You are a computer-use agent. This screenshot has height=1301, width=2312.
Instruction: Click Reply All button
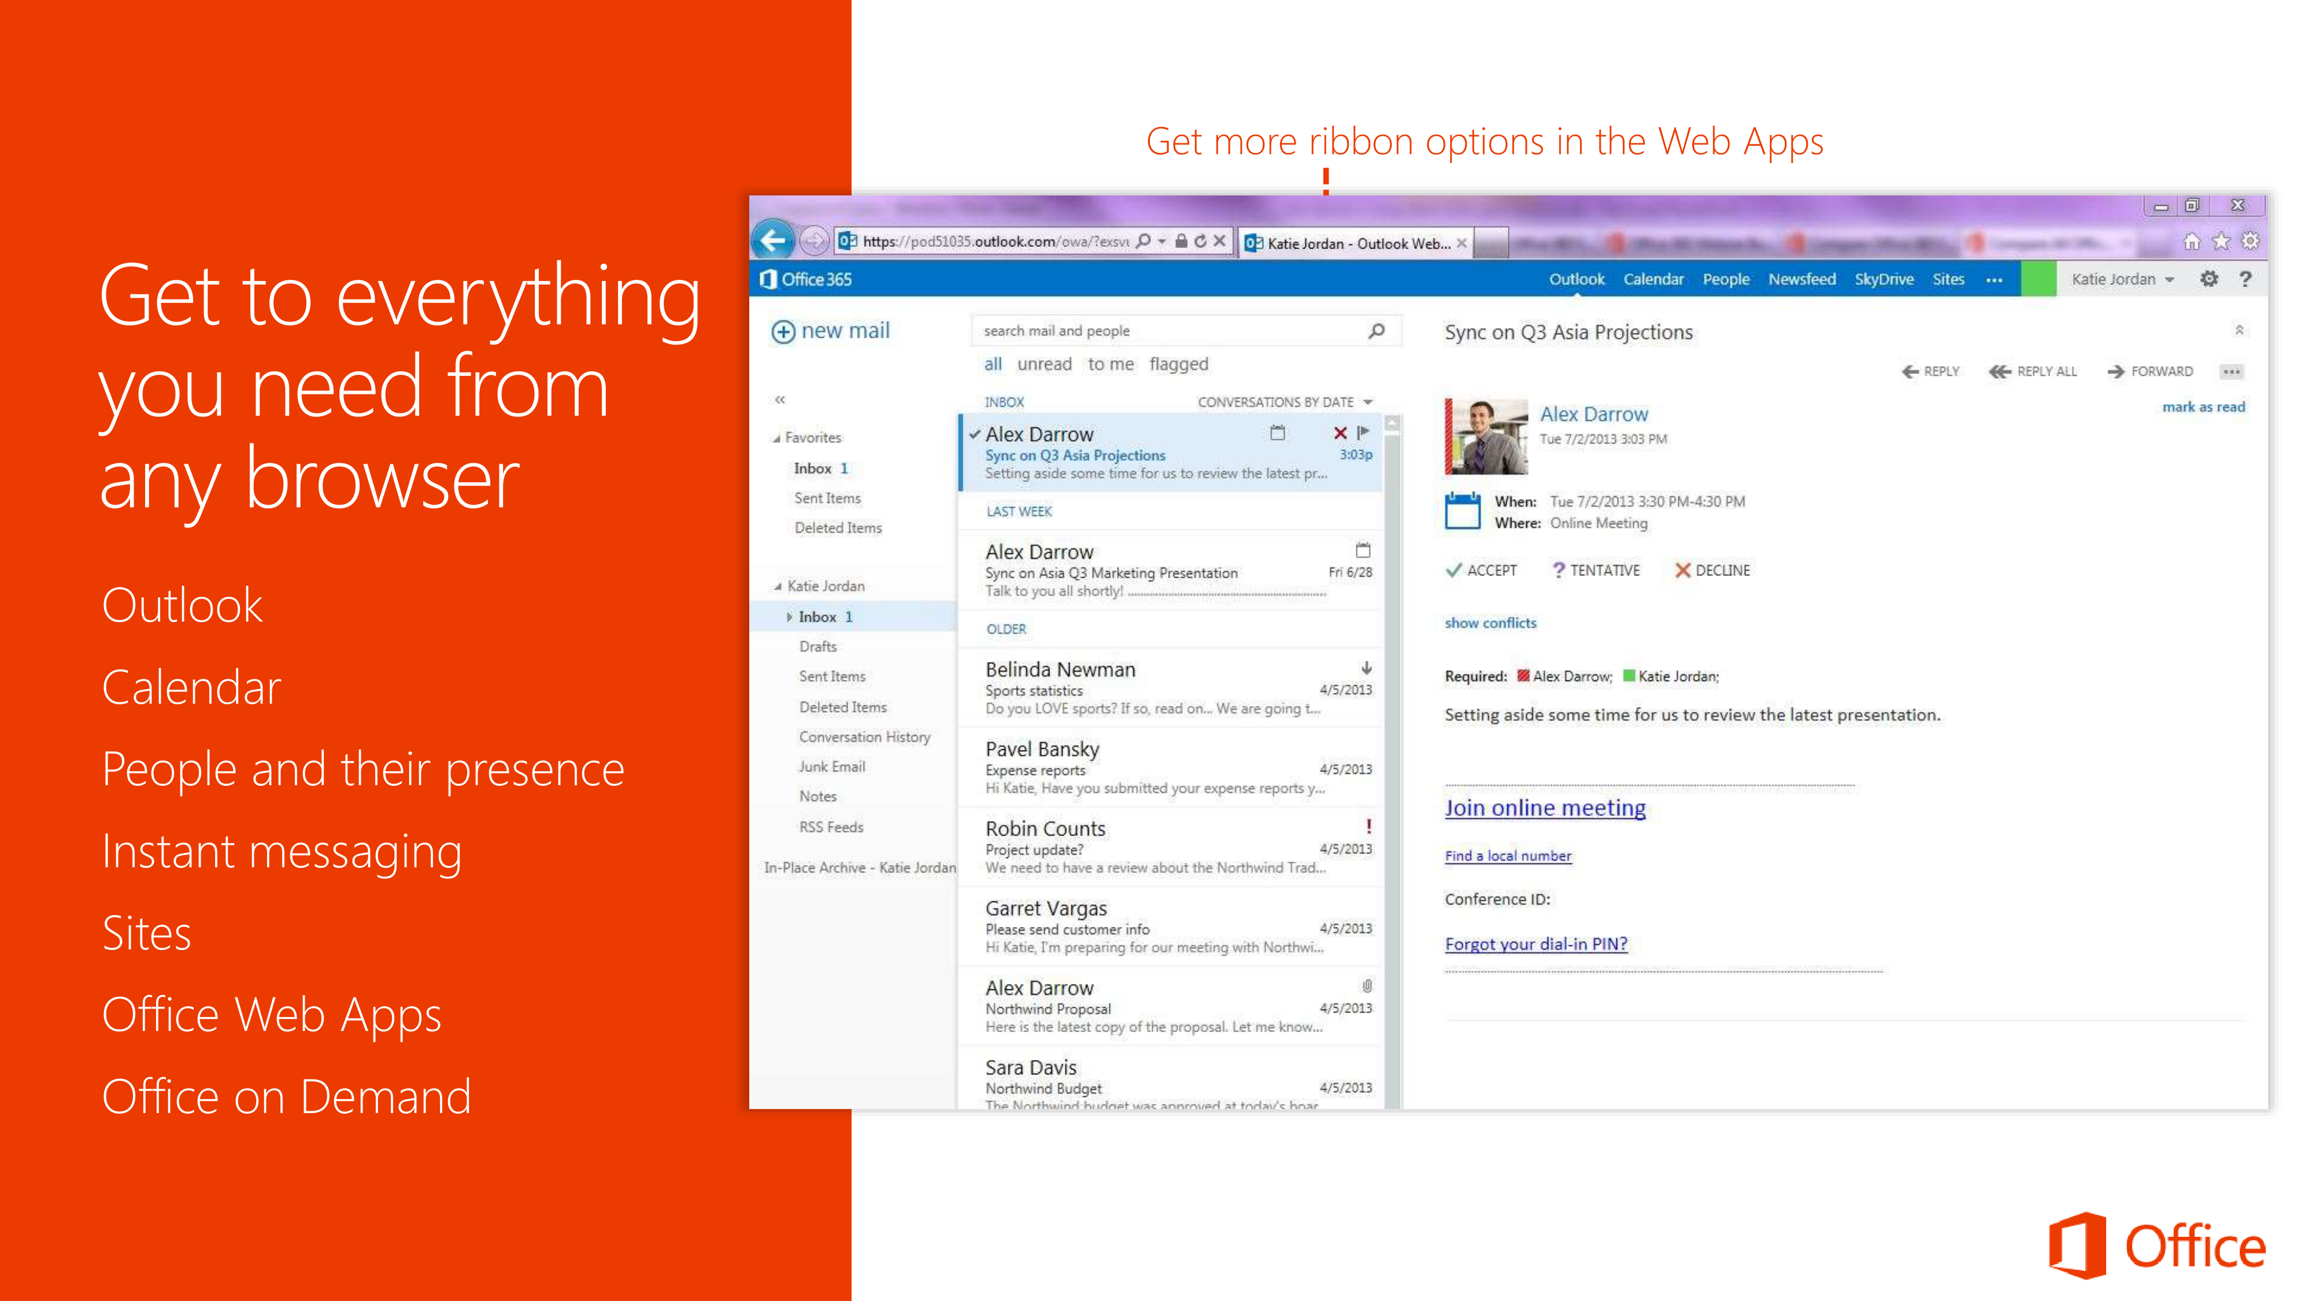pos(2032,371)
